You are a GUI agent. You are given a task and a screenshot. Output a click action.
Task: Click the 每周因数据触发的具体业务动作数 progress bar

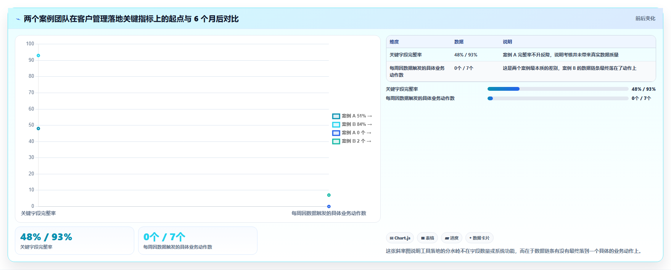[558, 98]
